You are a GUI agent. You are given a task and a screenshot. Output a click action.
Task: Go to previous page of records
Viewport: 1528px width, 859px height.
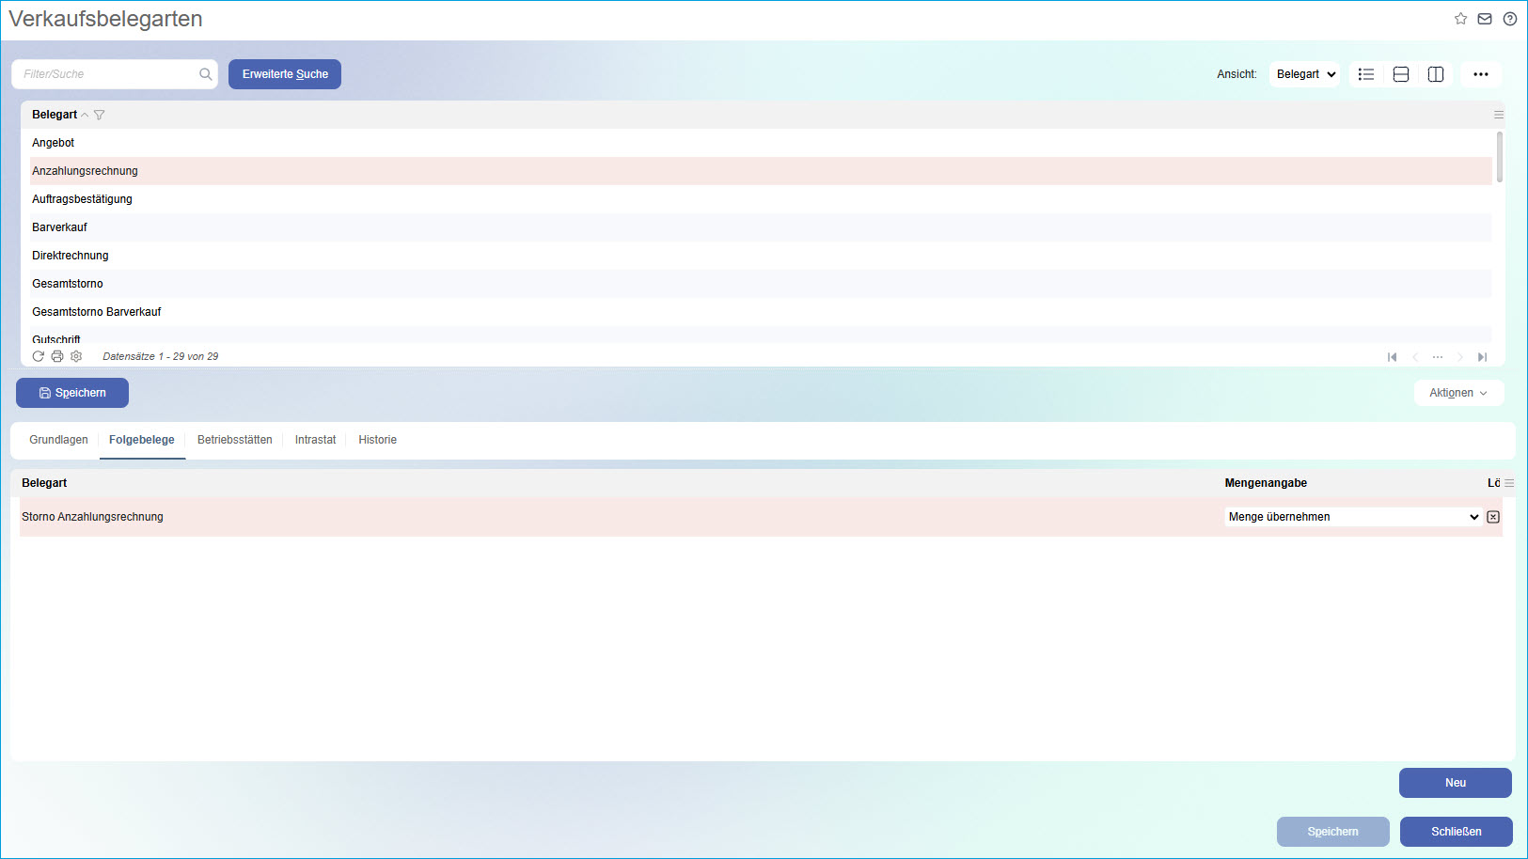[x=1414, y=357]
